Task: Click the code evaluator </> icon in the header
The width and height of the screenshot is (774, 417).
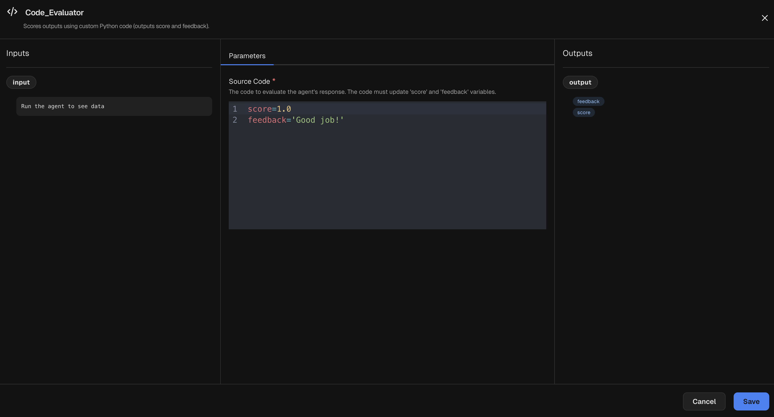Action: (x=12, y=12)
